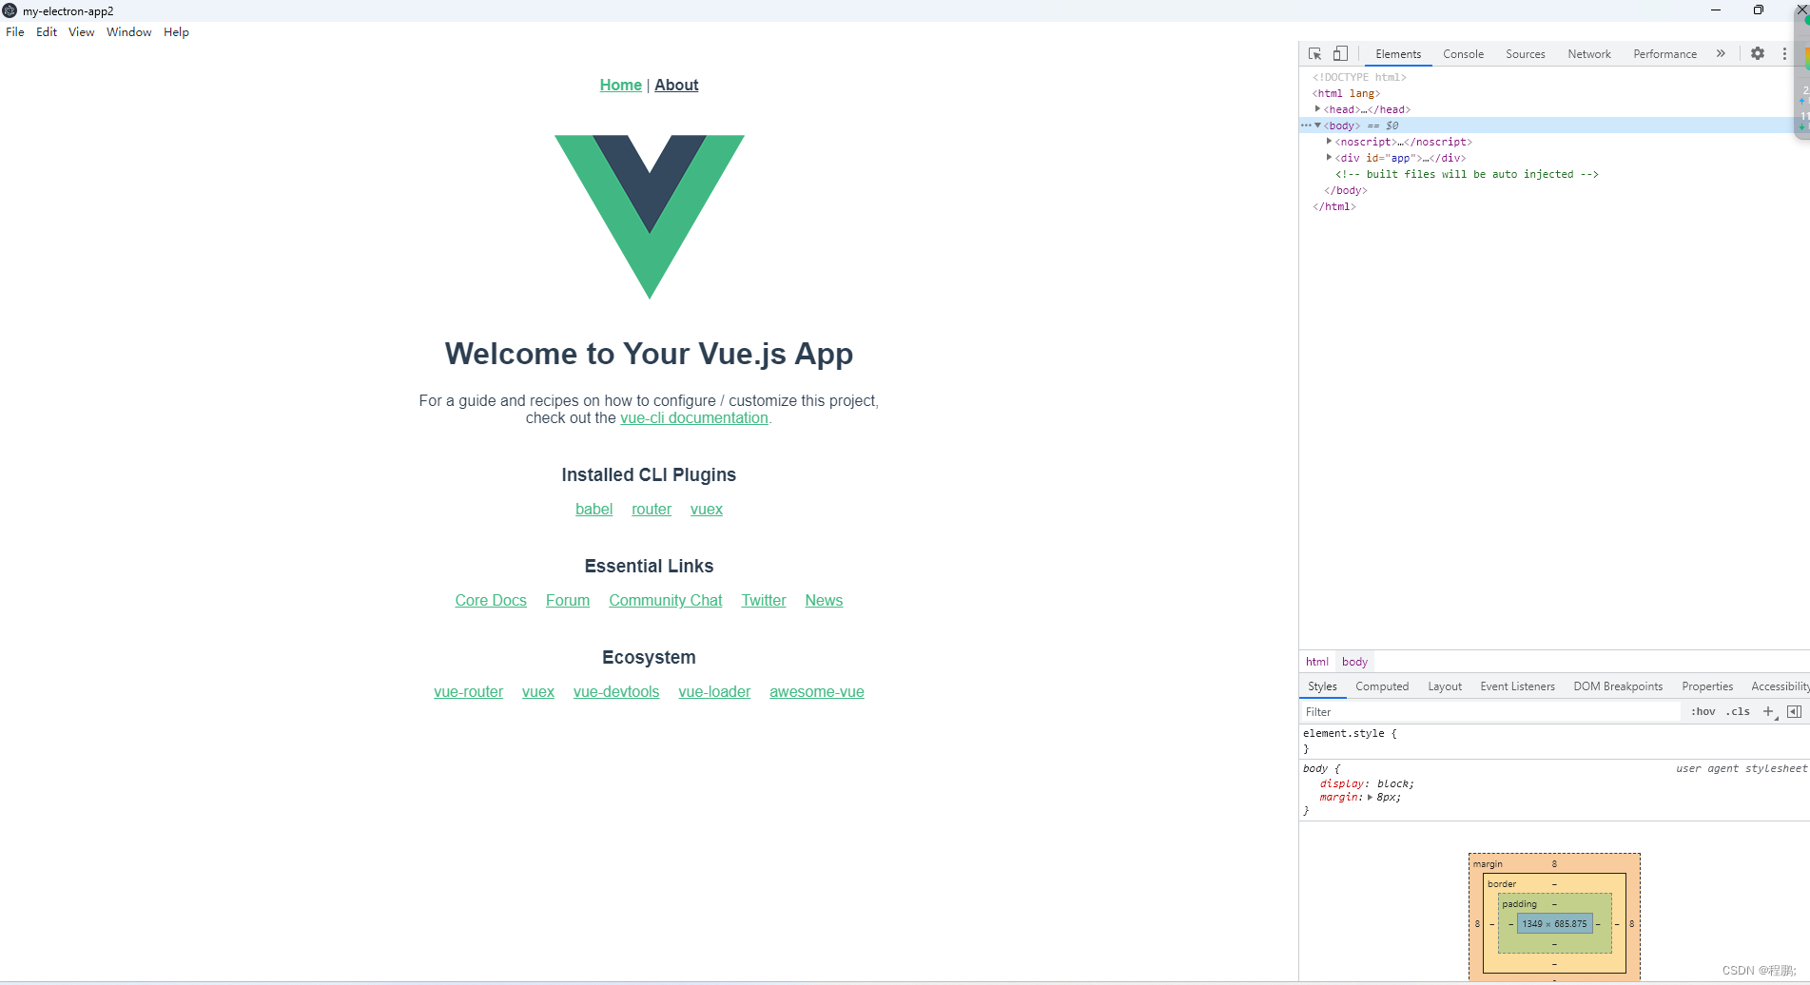Open the Forum link

568,601
